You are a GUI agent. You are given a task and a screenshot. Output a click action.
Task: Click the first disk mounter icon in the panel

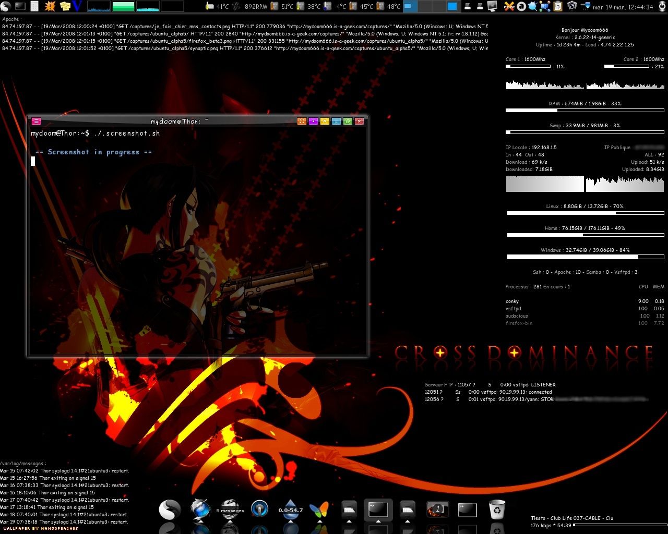point(467,7)
